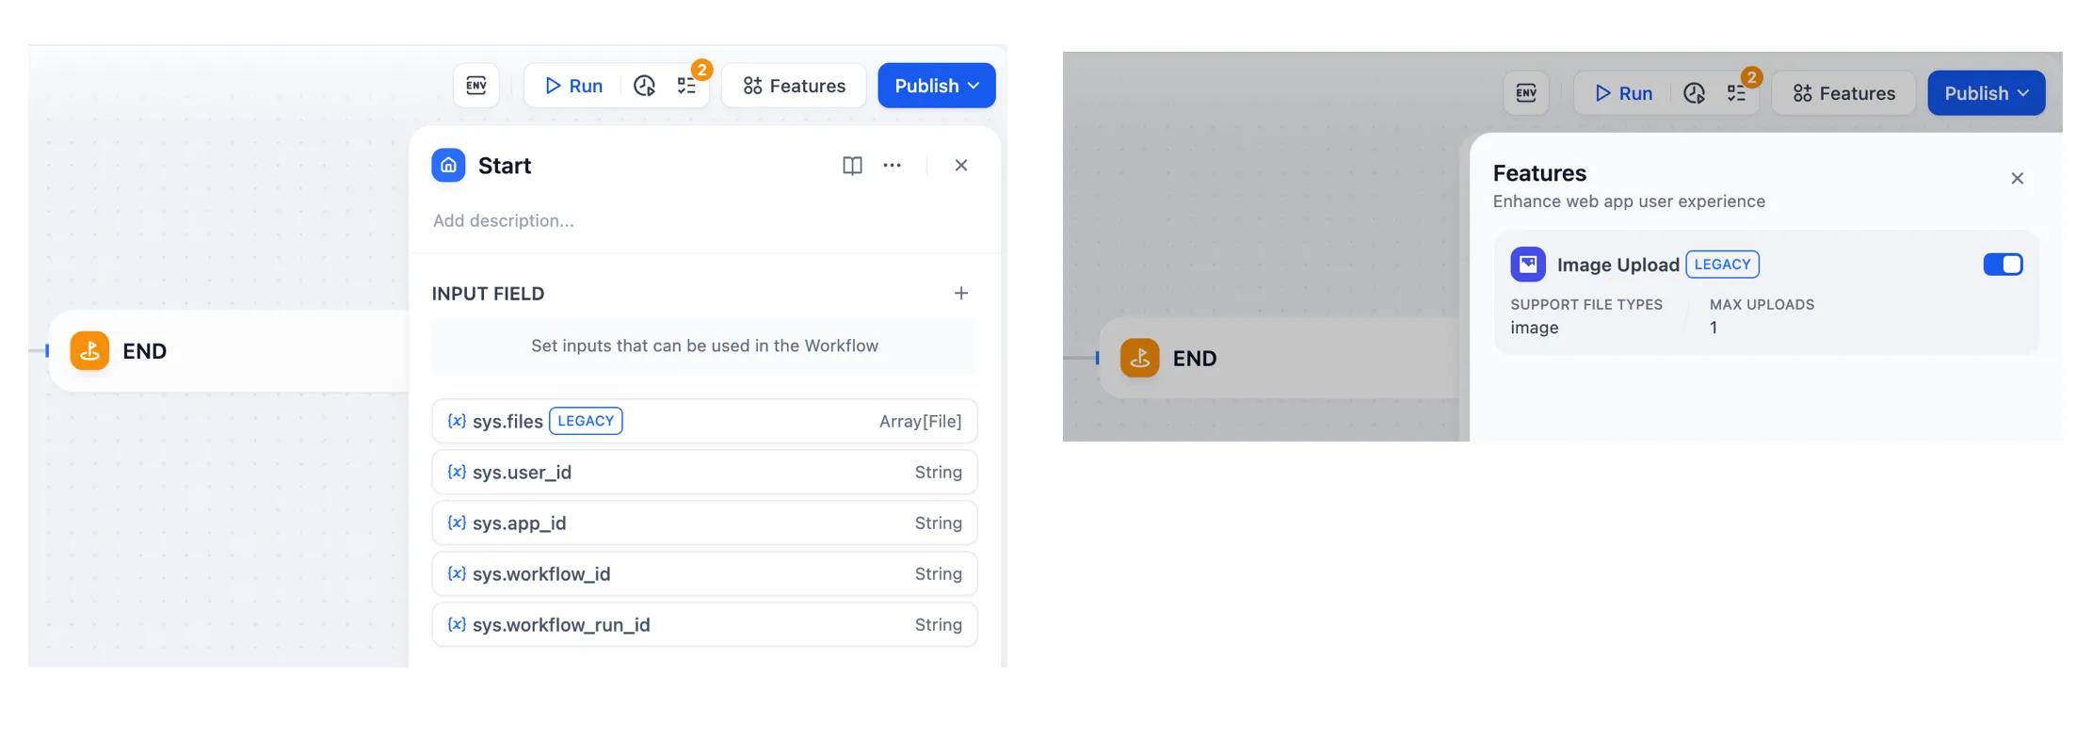Add an input field with the plus icon

960,294
